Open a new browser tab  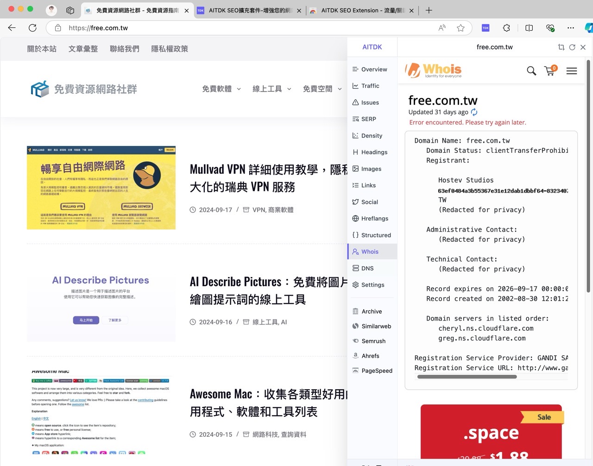coord(429,10)
